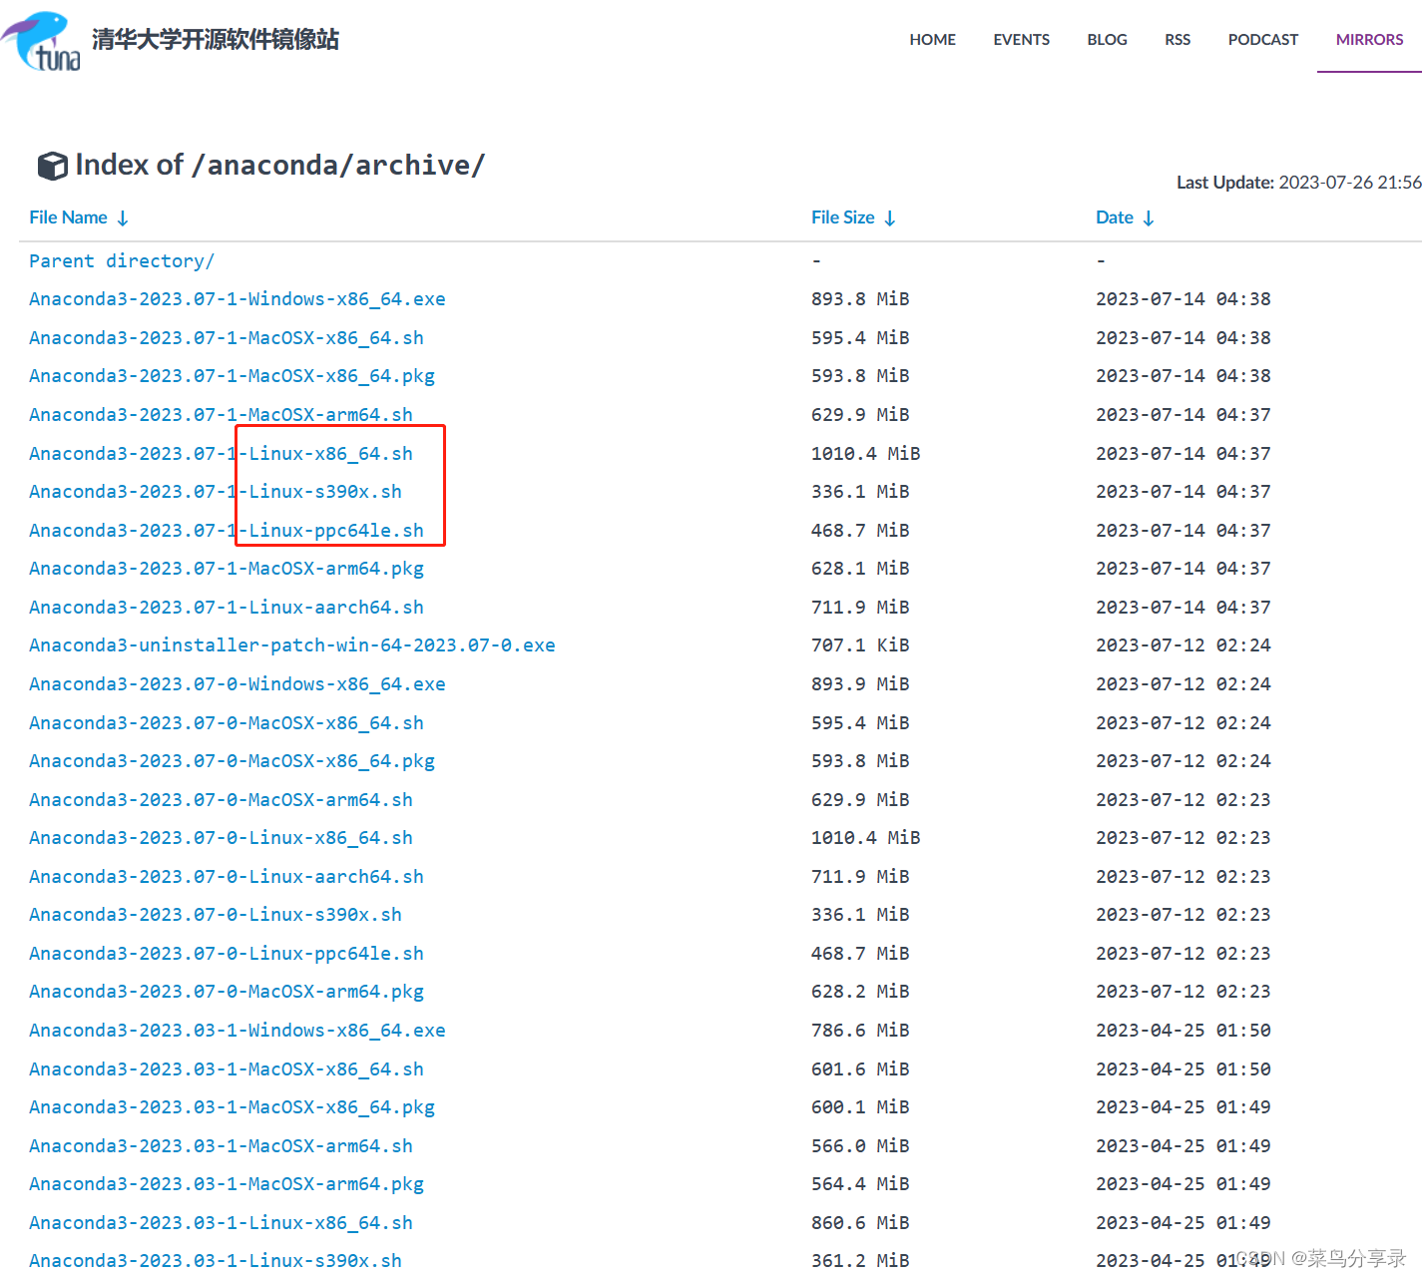1422x1277 pixels.
Task: Download Anaconda3-2023.03-1-MacOSX-x86_64.pkg
Action: (x=232, y=1107)
